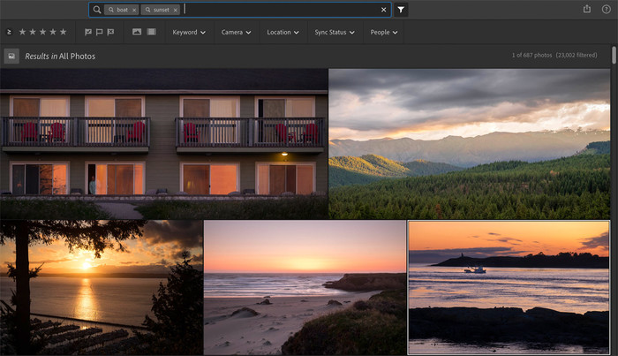This screenshot has height=356, width=618.
Task: Open the help question mark icon
Action: tap(606, 10)
